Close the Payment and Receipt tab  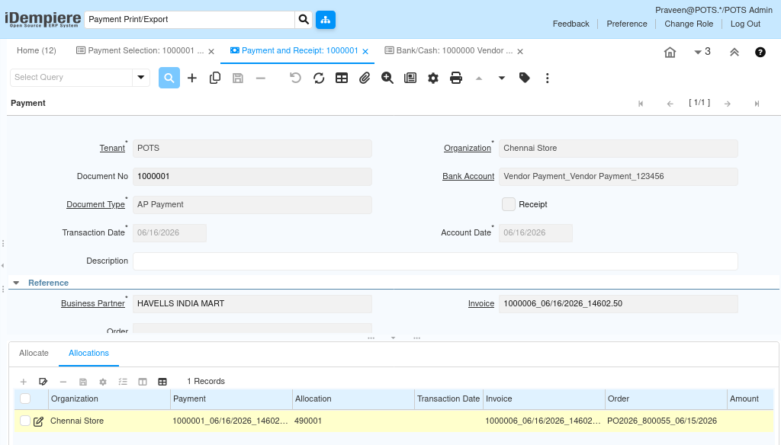365,51
